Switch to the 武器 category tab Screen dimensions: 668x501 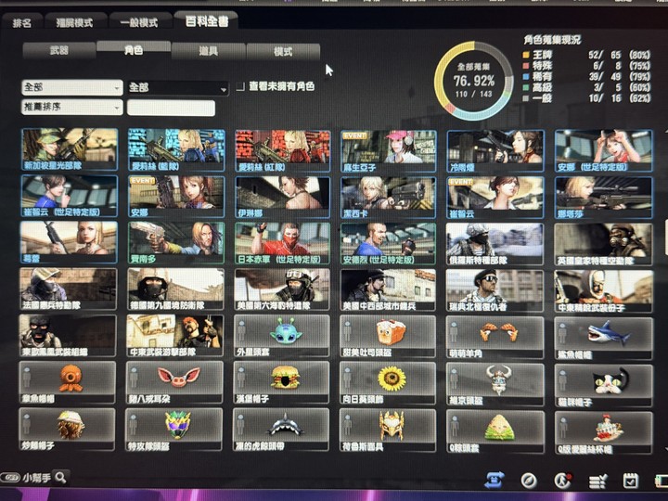[58, 51]
